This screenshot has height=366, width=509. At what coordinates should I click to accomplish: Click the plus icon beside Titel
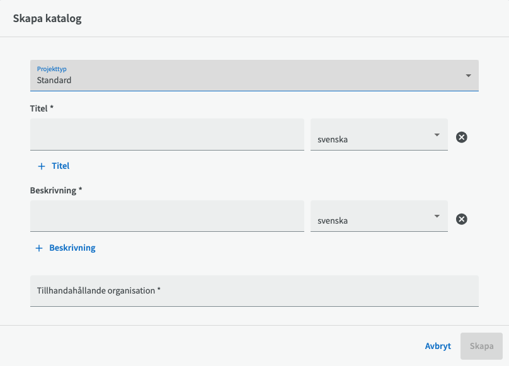tap(42, 166)
